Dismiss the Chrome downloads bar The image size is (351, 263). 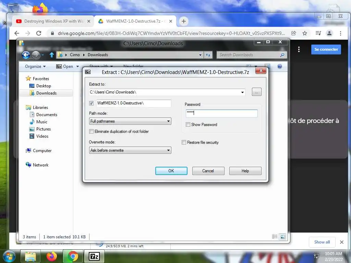tap(342, 242)
